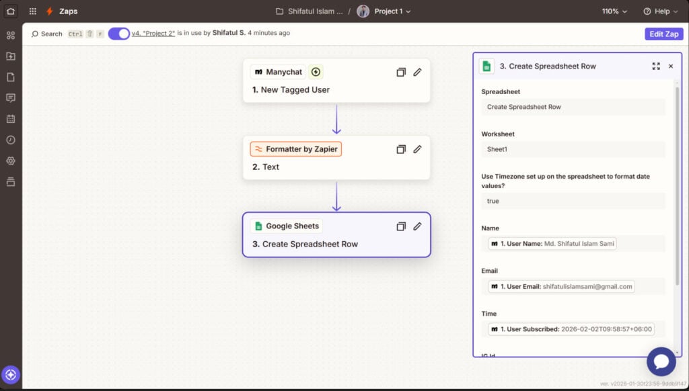Edit the Formatter Text step
Screen dimensions: 689x391
[417, 149]
